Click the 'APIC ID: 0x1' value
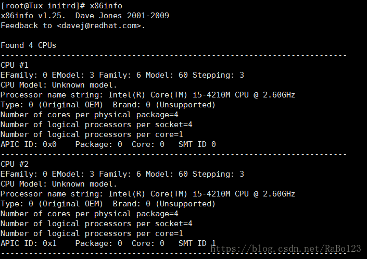 point(29,243)
